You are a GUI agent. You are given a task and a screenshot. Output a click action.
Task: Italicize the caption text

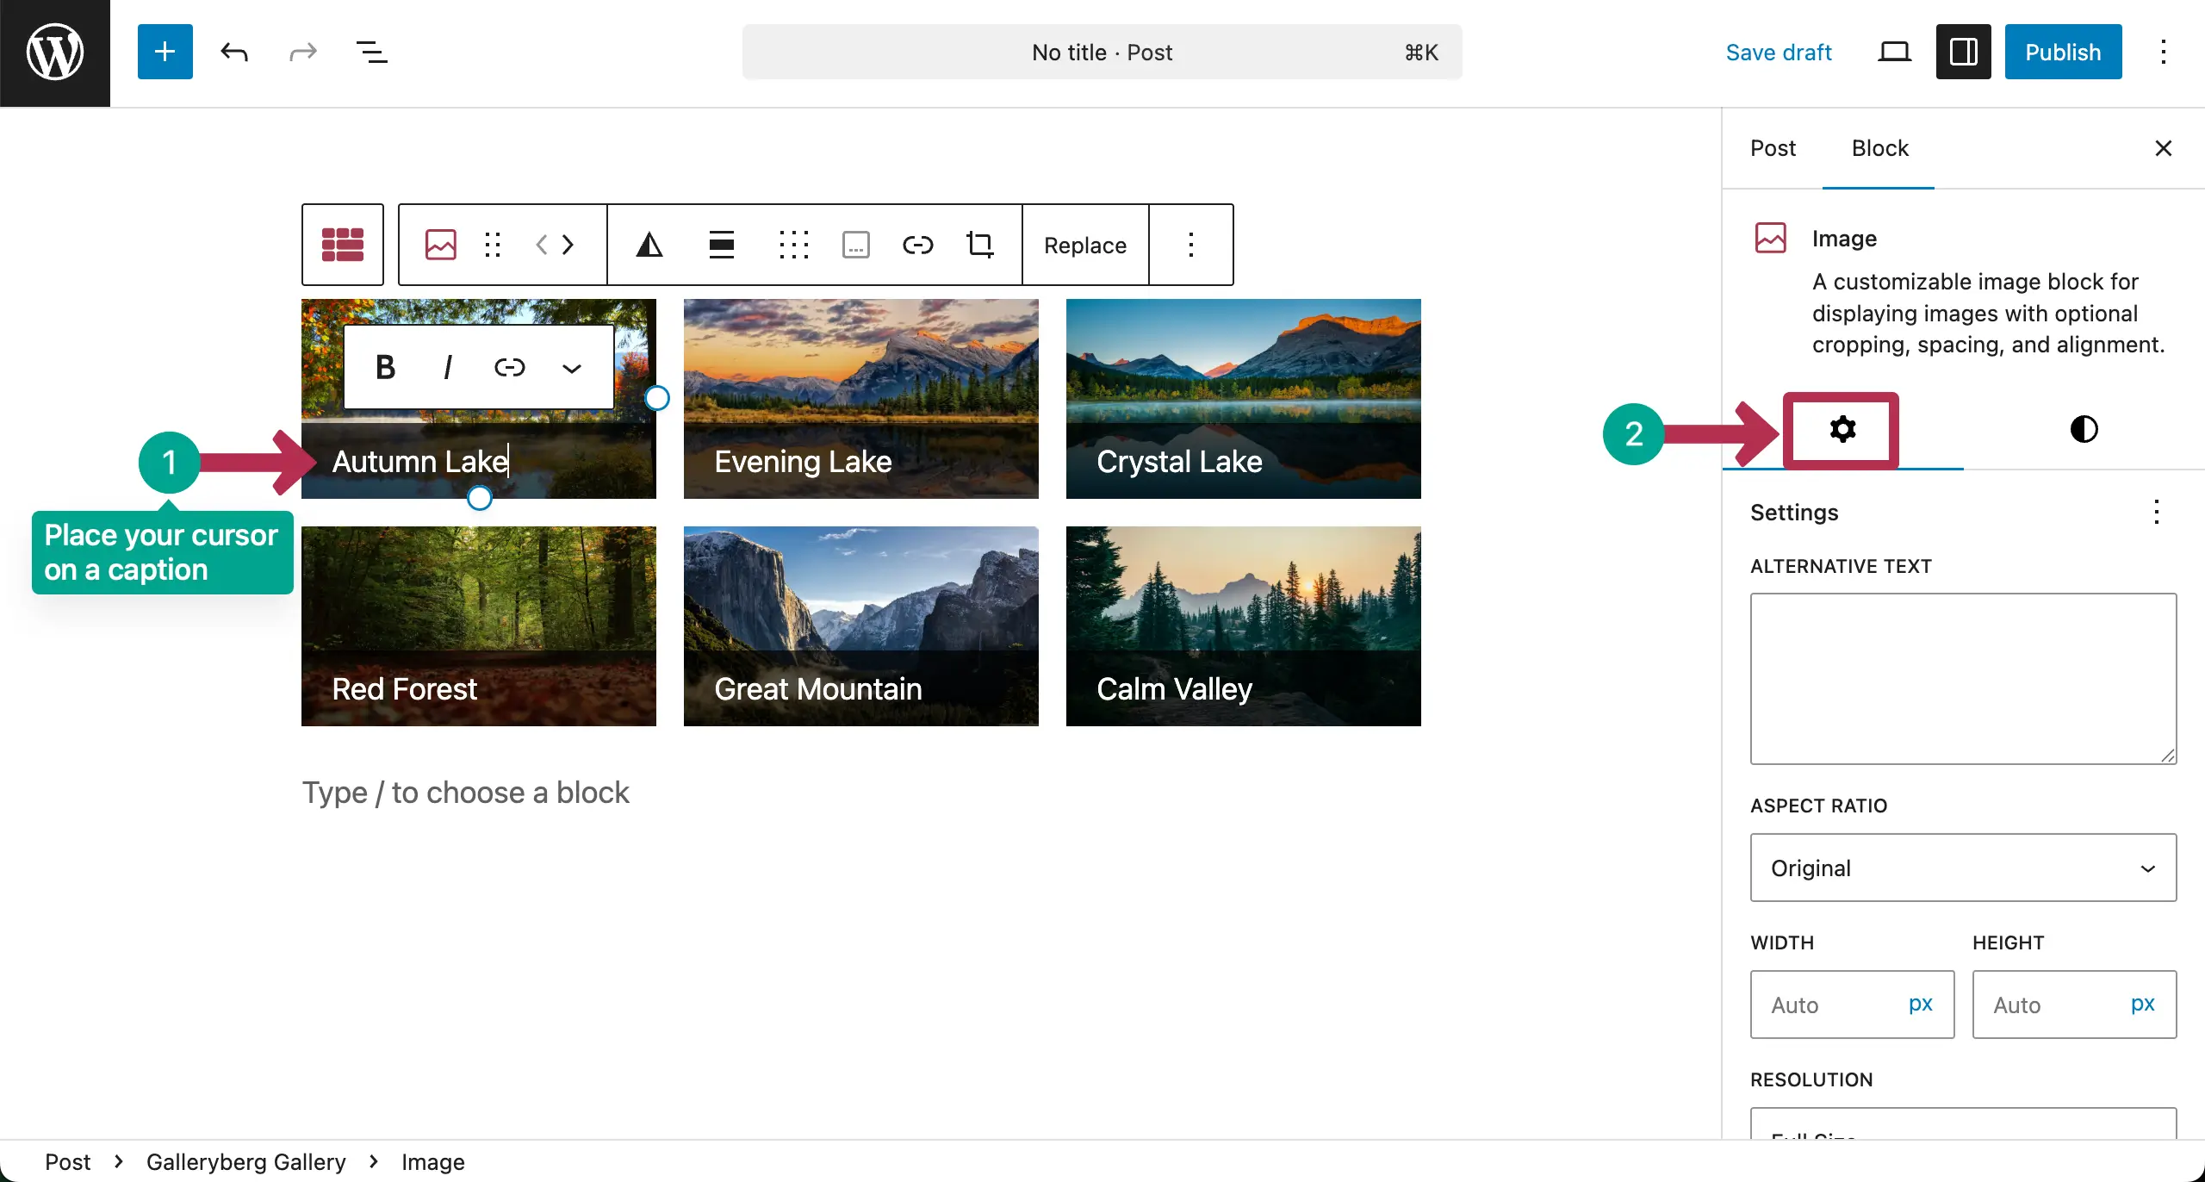(x=447, y=366)
